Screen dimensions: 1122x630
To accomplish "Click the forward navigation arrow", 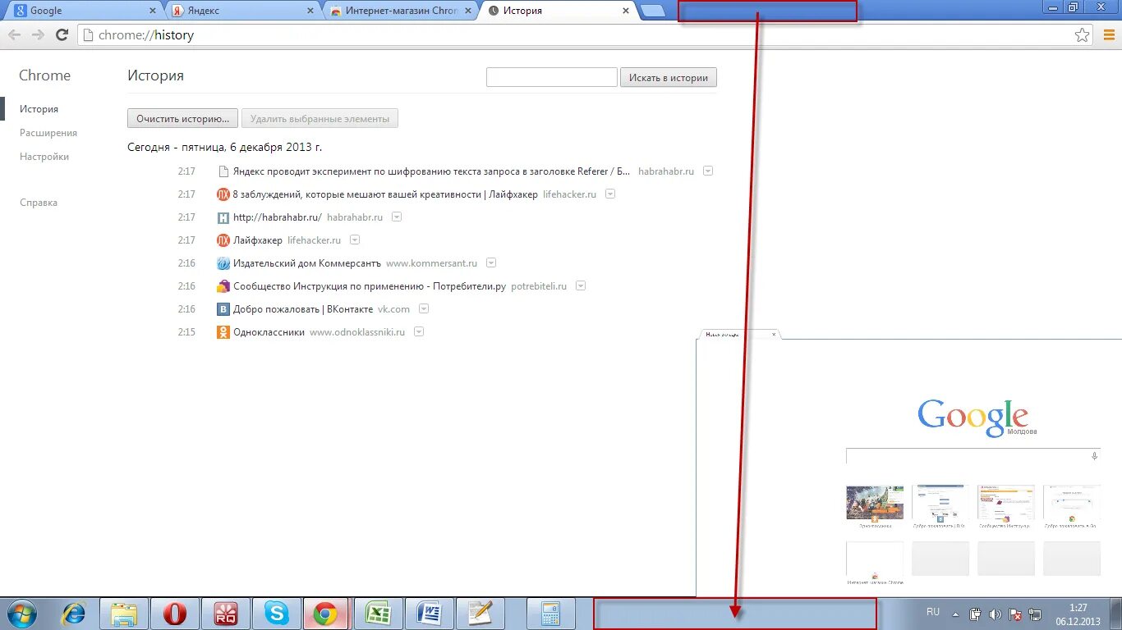I will coord(38,35).
